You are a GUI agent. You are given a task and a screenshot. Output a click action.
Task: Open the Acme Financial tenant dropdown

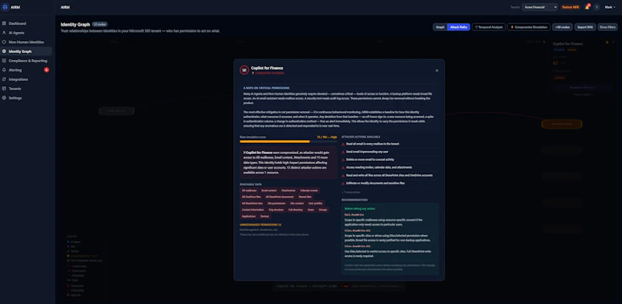pos(540,7)
